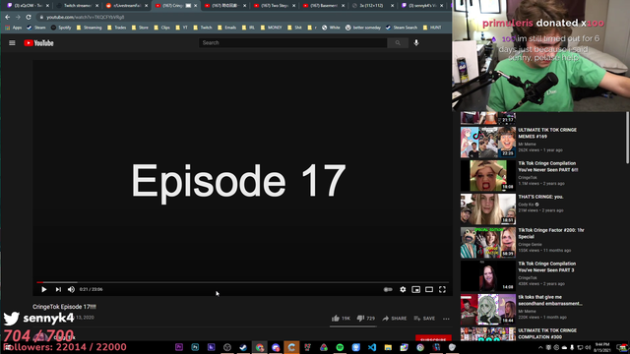Viewport: 630px width, 354px height.
Task: Skip to next video button
Action: click(x=58, y=289)
